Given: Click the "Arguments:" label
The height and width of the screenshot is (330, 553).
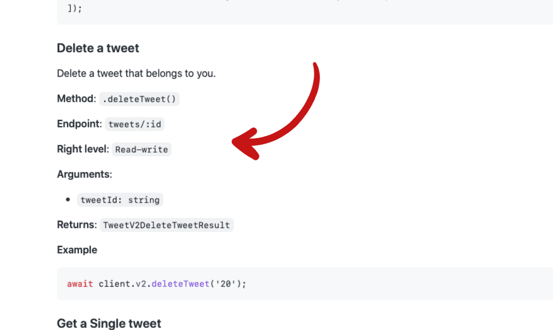Looking at the screenshot, I should [x=85, y=174].
